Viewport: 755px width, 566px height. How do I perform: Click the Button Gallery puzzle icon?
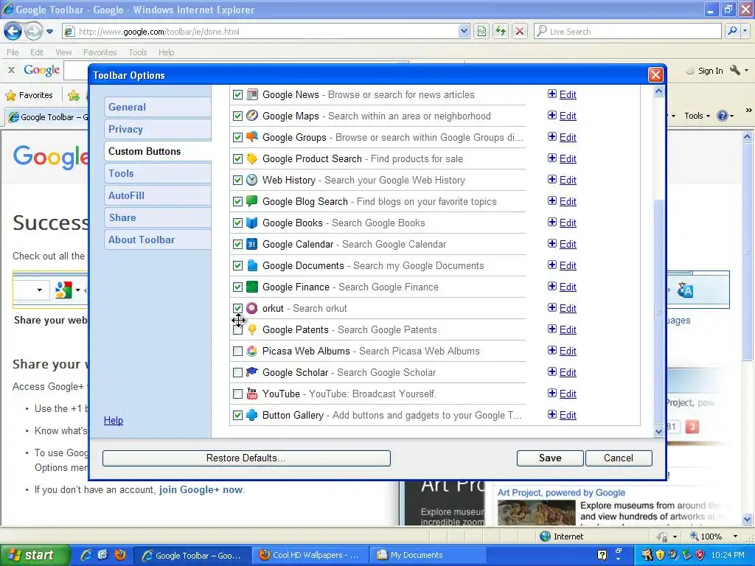252,415
